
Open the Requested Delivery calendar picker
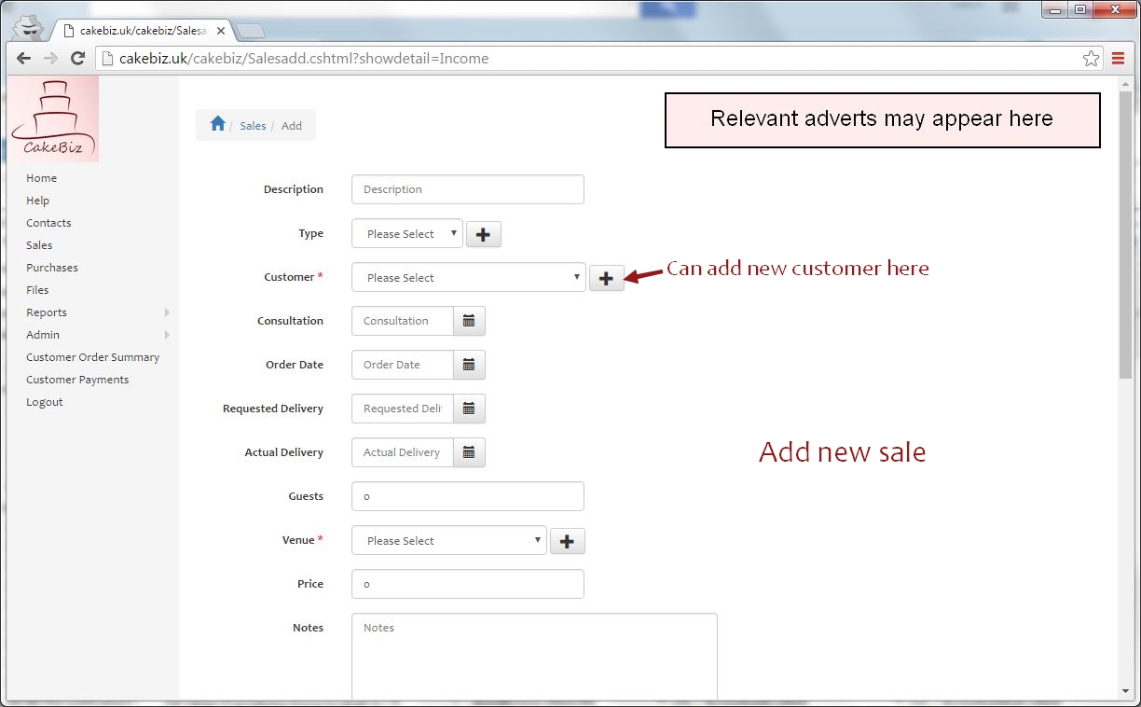(469, 409)
